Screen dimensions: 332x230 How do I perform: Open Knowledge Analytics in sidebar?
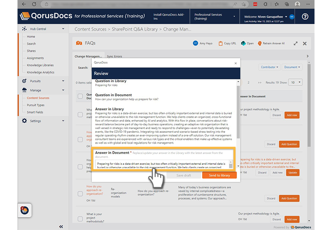click(40, 72)
